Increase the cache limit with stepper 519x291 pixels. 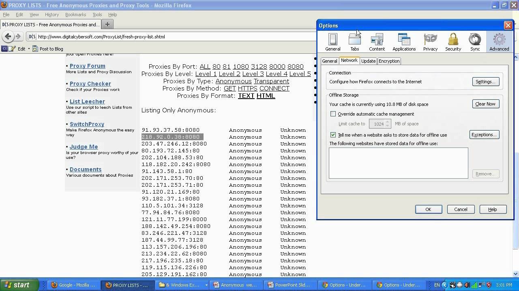point(388,122)
